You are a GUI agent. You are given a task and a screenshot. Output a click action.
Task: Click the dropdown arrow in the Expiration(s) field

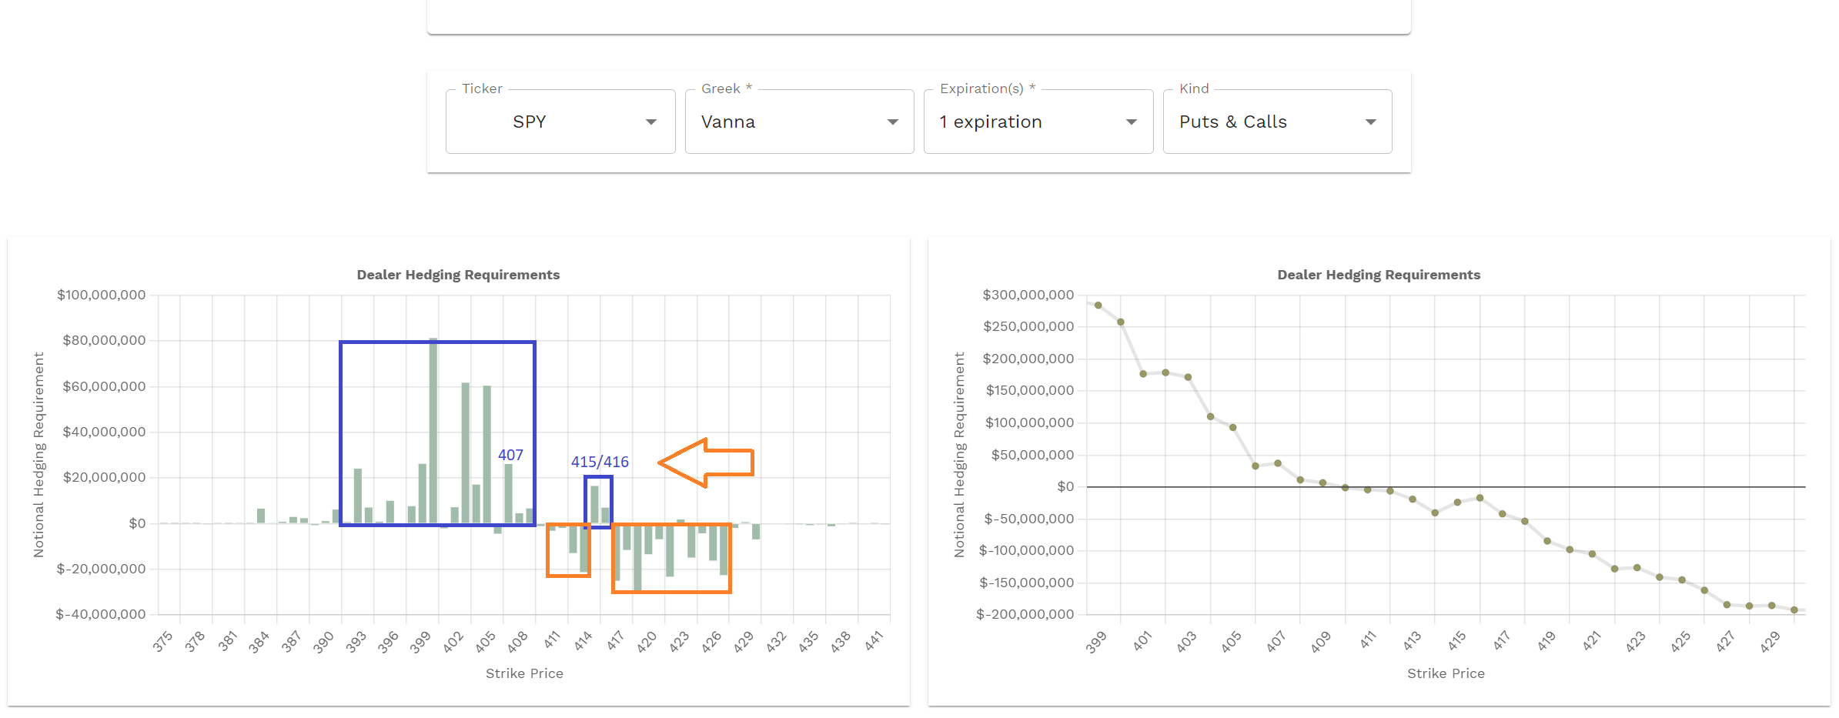tap(1132, 122)
